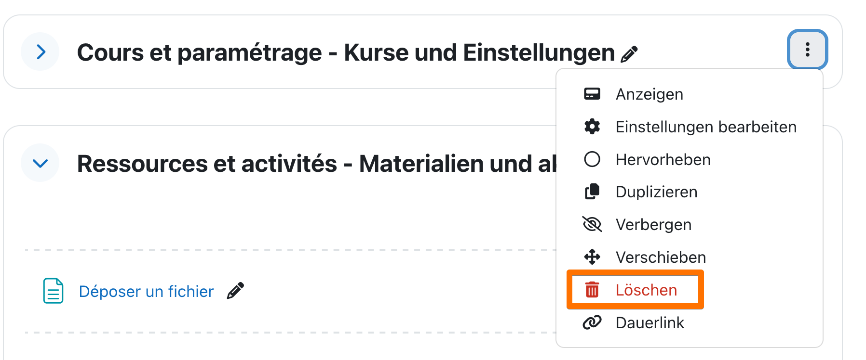Click the pencil icon beside Déposer un fichier
This screenshot has width=866, height=360.
click(235, 291)
